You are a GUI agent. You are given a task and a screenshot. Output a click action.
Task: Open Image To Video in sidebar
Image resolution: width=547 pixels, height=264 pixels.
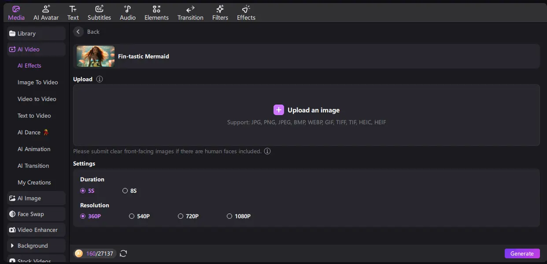[37, 82]
